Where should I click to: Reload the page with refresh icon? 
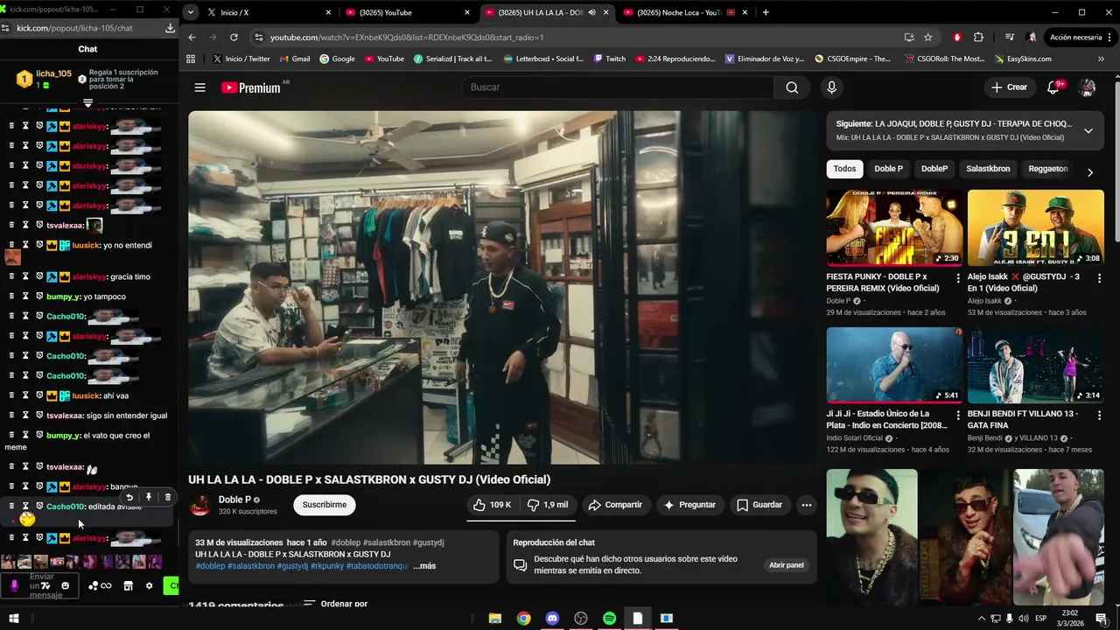234,38
